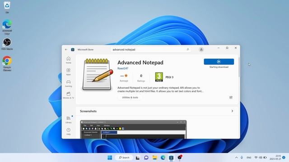Open the Windows Start menu
Screen dimensions: 289x162
point(110,157)
